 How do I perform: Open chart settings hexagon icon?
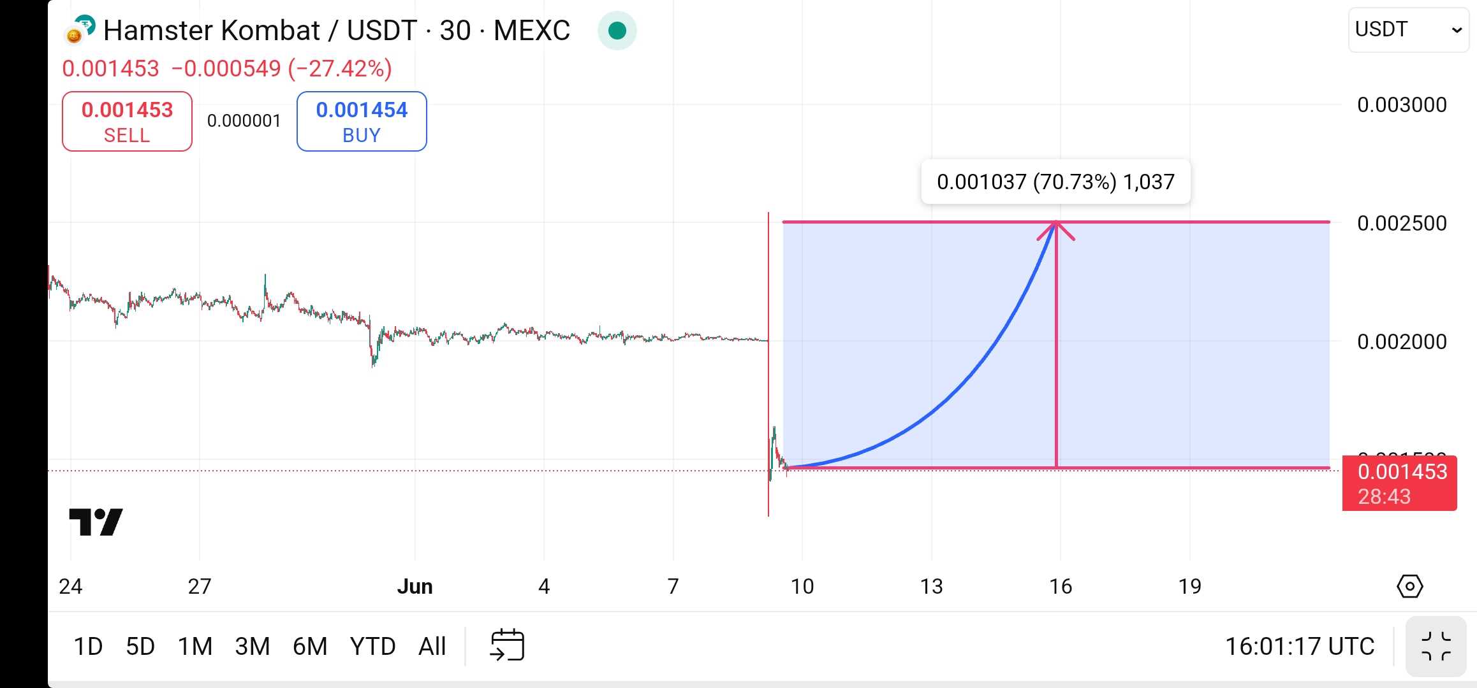1409,586
